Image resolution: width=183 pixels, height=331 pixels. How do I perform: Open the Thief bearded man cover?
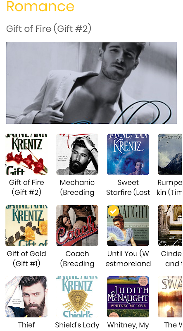26,297
